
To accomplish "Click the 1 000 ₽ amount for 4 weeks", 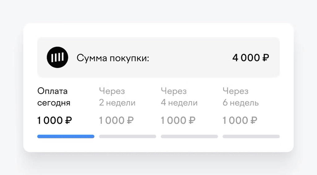I will pos(178,120).
